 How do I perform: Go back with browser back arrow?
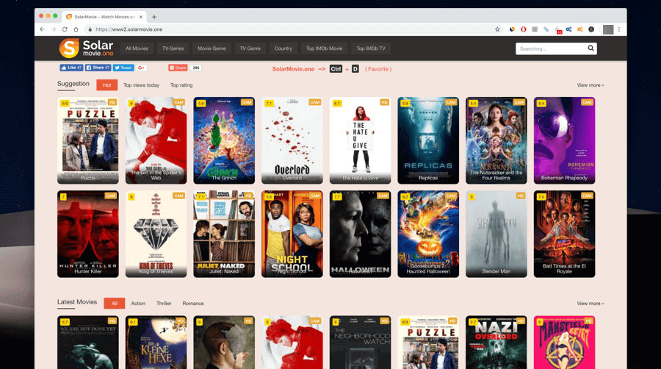point(42,29)
